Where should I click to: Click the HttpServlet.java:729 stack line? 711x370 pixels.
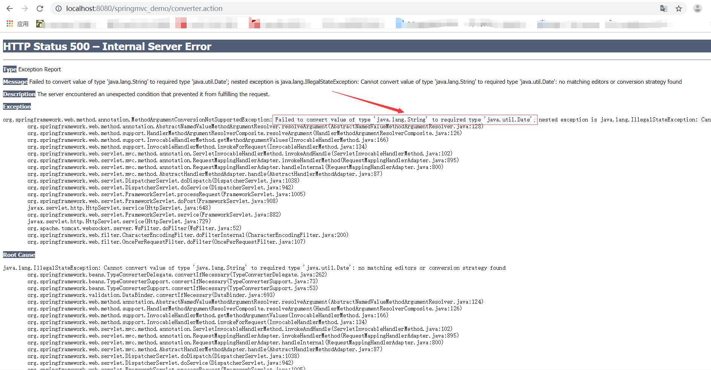point(119,221)
